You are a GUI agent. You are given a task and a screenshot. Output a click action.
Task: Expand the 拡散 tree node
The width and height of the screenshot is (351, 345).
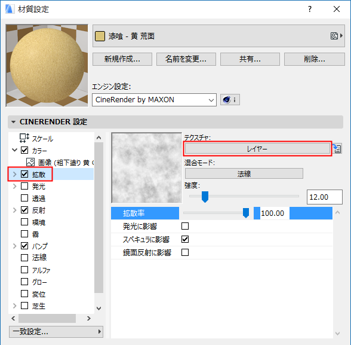tap(14, 174)
